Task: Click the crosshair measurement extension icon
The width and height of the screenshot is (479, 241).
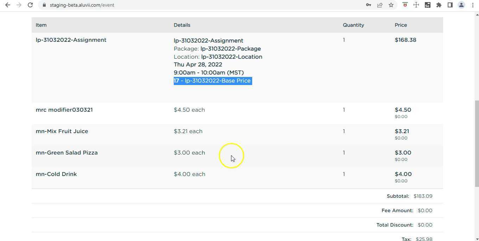Action: [416, 5]
